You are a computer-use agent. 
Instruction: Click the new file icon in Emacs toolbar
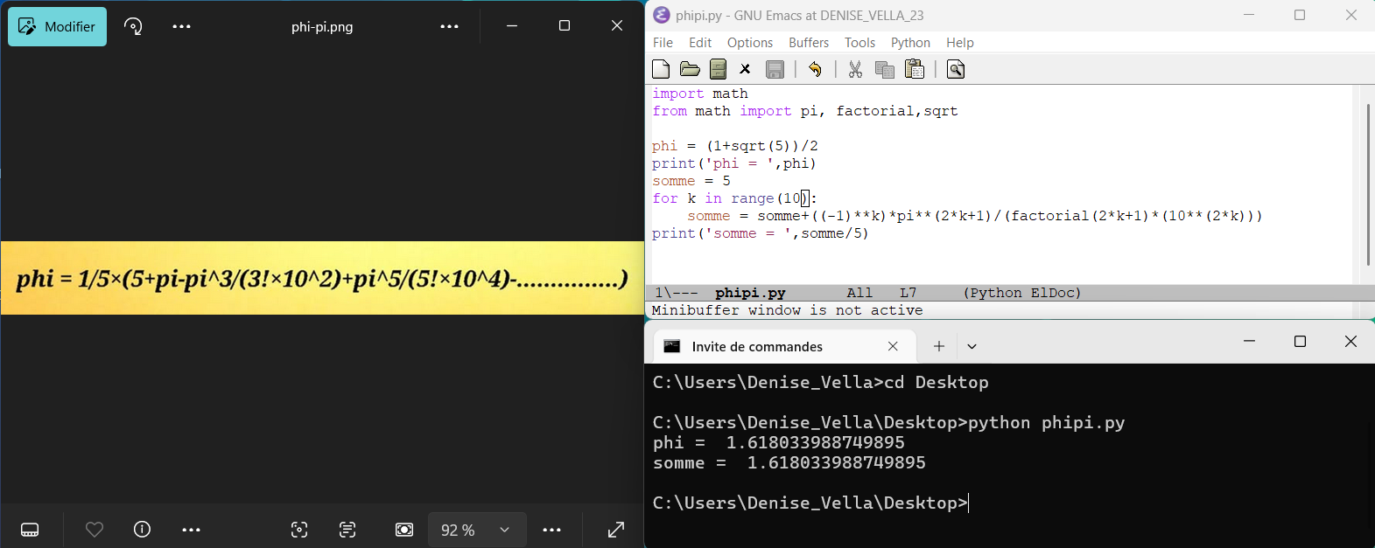pos(662,69)
